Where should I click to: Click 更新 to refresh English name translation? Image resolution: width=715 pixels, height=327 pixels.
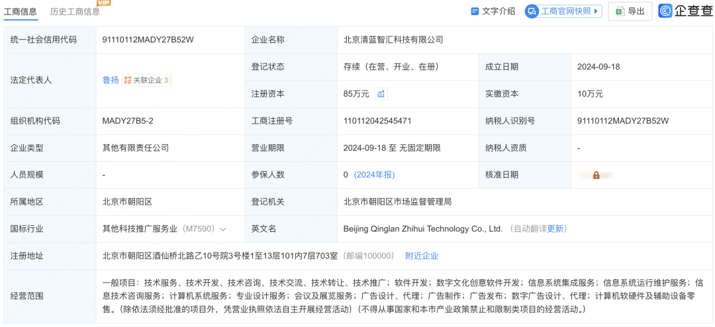pyautogui.click(x=555, y=229)
